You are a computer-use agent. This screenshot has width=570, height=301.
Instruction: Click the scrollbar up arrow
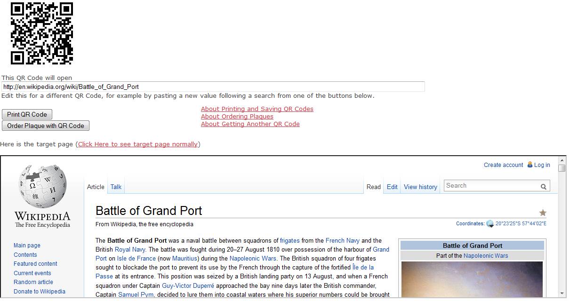coord(562,160)
